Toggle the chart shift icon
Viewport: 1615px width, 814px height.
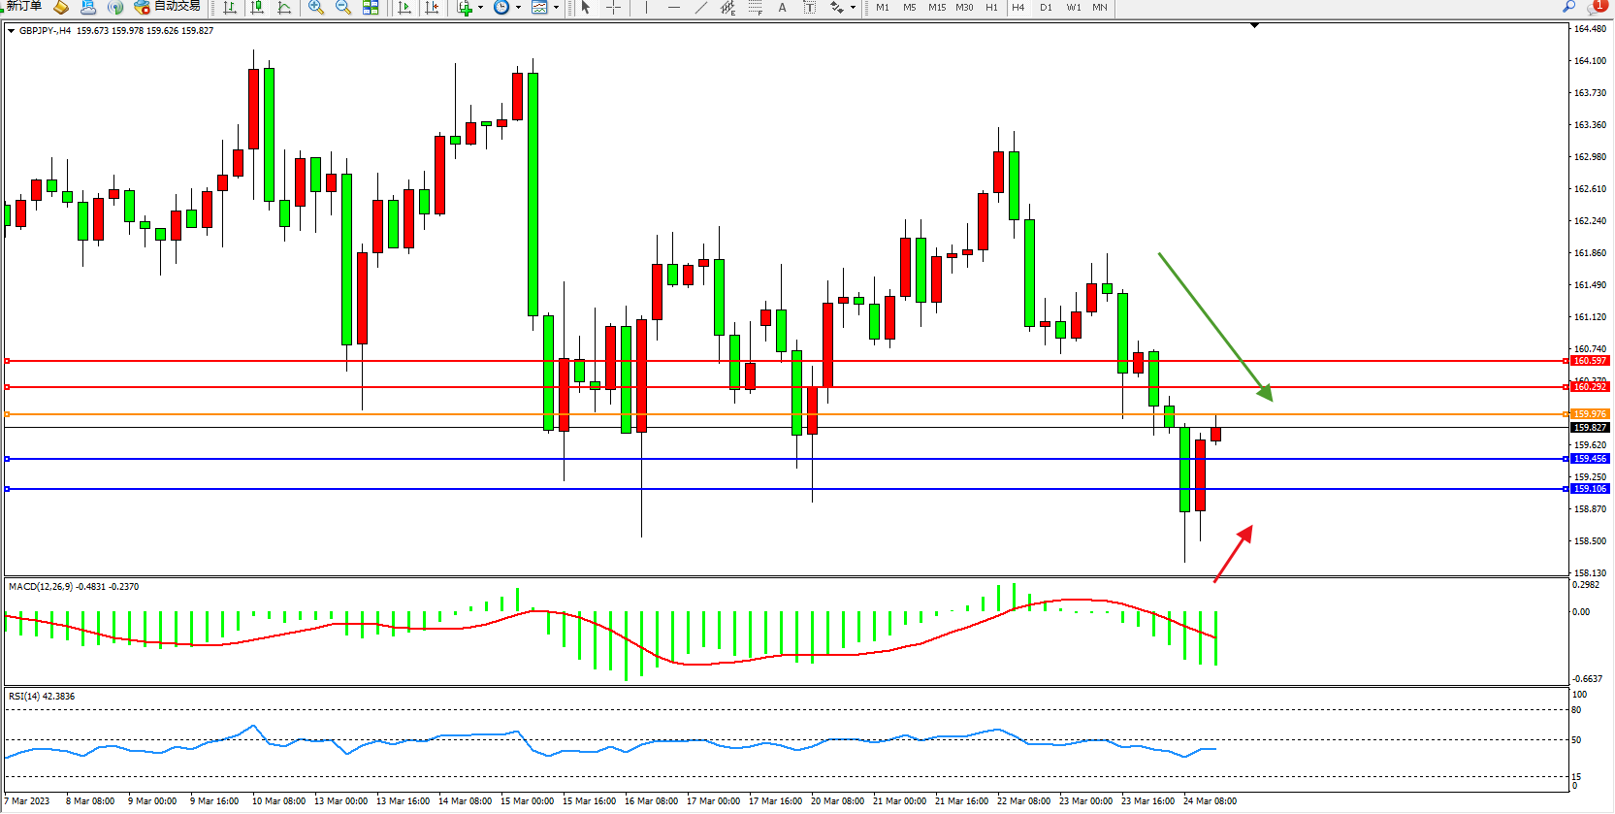point(432,7)
